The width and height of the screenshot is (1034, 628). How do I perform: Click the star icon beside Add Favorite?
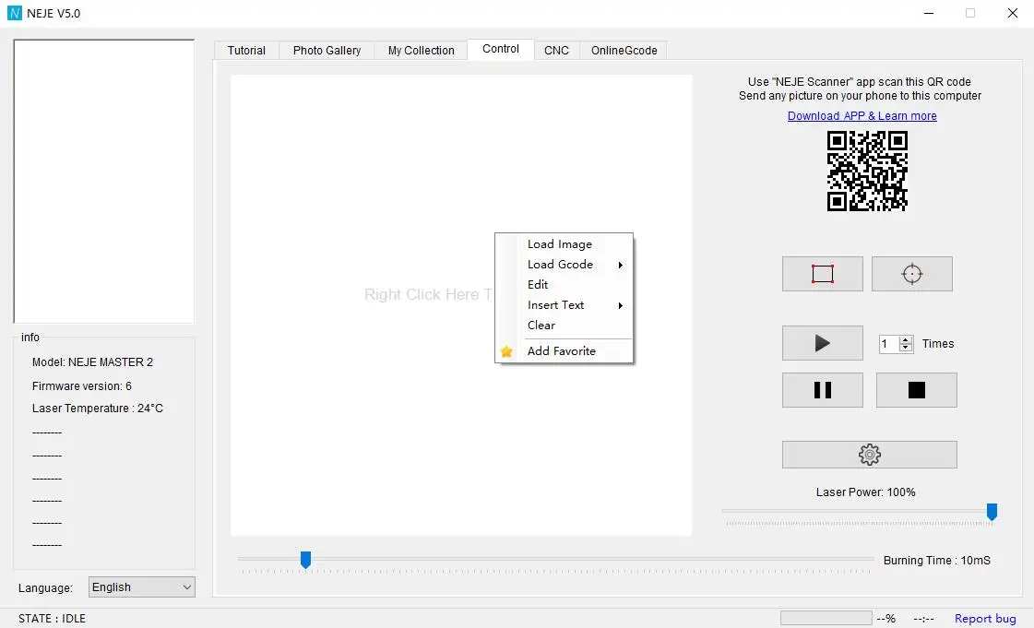(506, 351)
